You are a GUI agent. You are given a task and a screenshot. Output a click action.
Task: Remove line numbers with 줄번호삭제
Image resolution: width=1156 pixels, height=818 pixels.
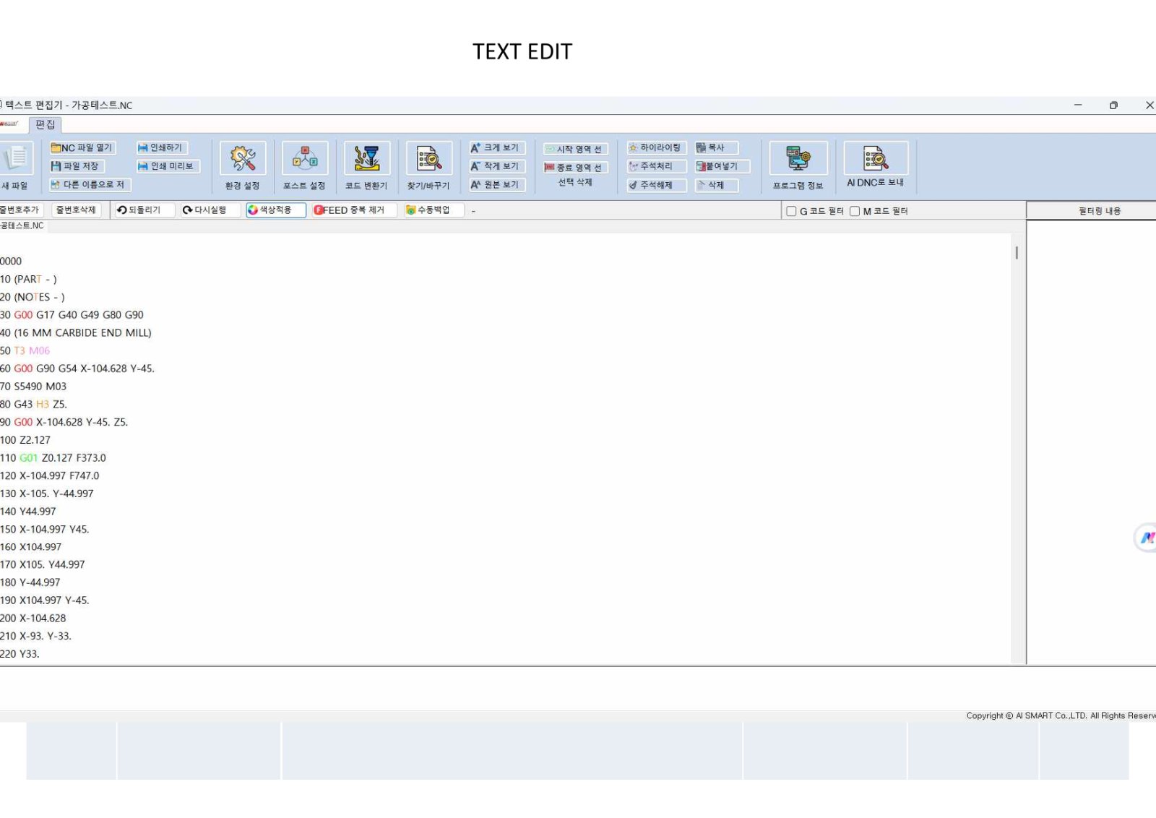click(x=77, y=210)
